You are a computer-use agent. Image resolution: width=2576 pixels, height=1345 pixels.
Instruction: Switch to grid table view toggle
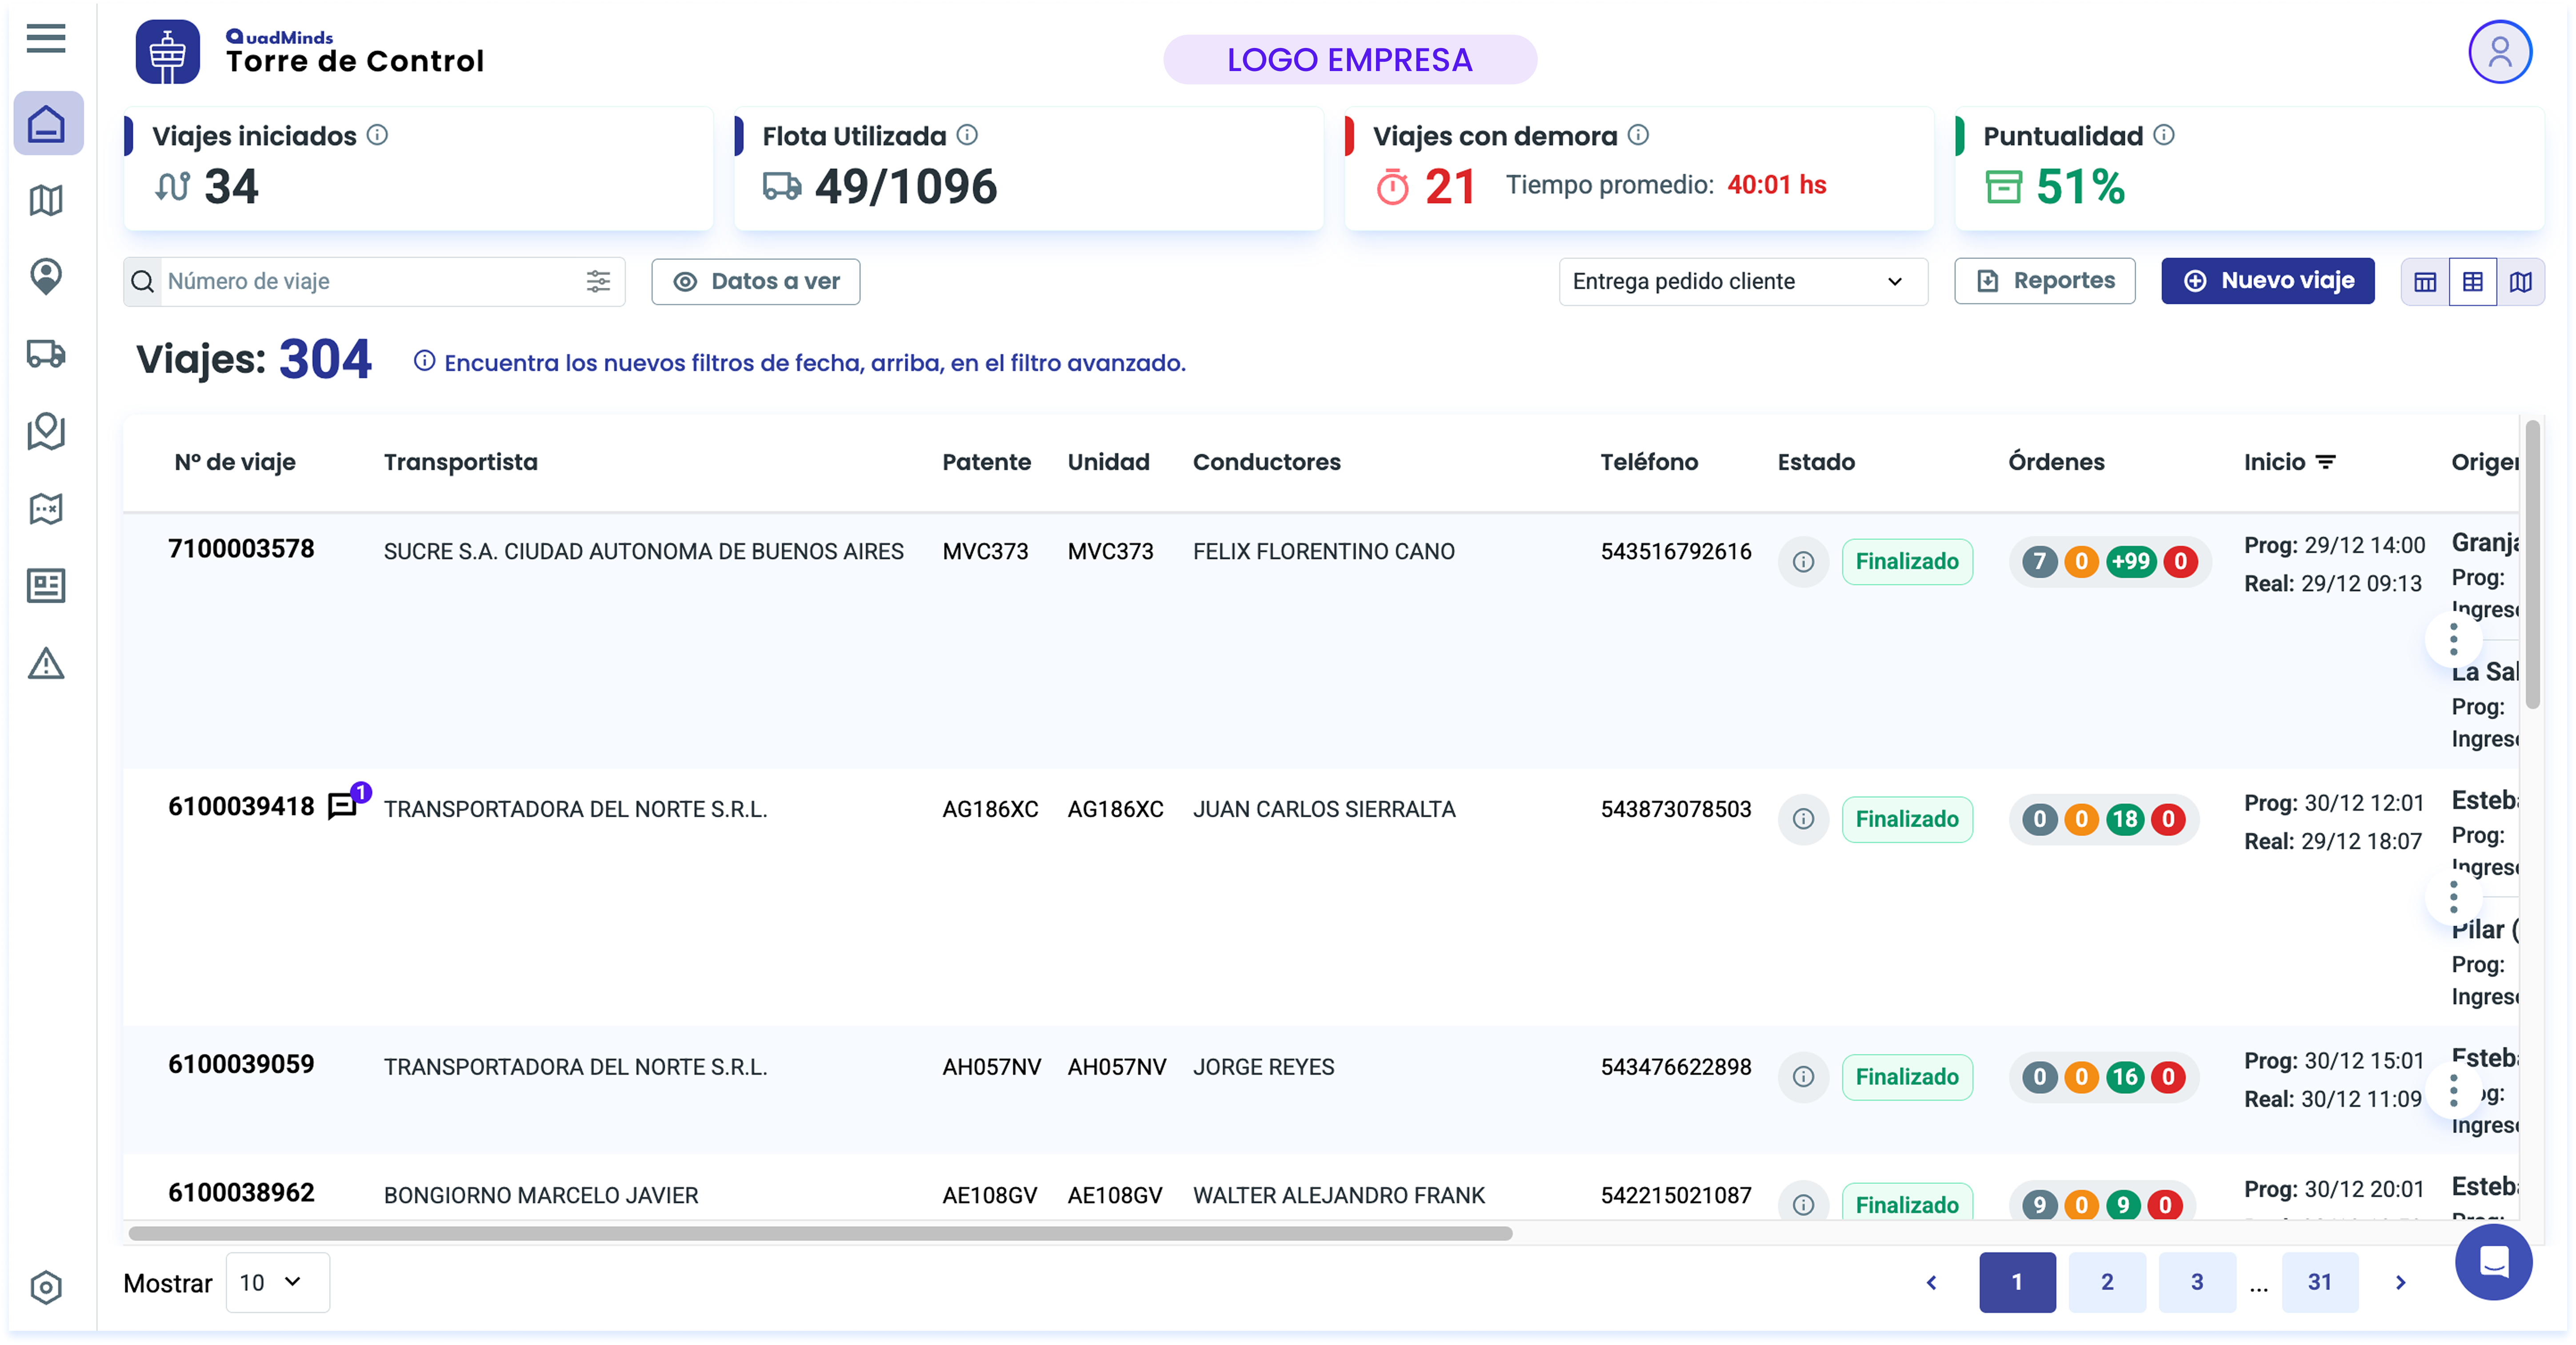point(2472,282)
